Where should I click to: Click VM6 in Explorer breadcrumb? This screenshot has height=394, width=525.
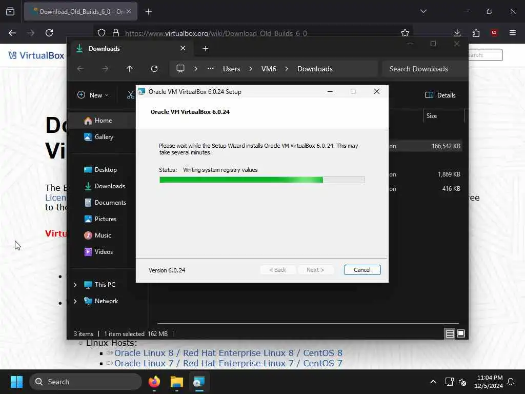click(x=269, y=69)
